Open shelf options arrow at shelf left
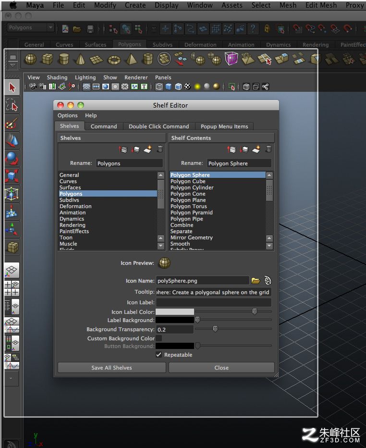366x448 pixels. point(12,65)
